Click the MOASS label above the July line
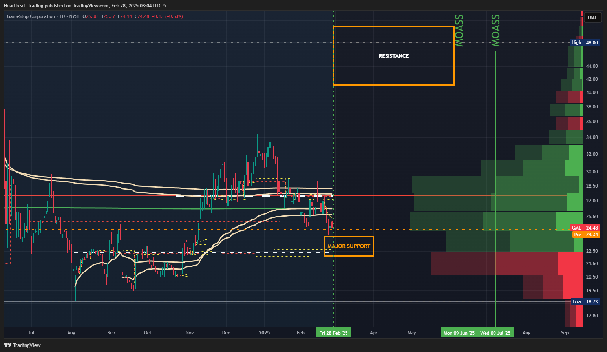The image size is (607, 352). (495, 31)
